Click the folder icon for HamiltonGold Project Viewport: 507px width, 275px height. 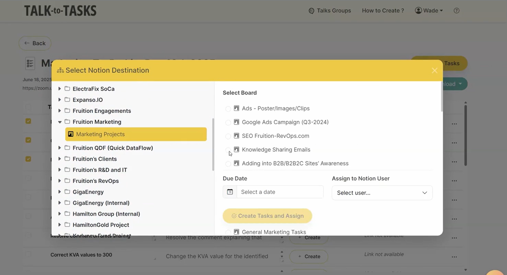pyautogui.click(x=67, y=224)
